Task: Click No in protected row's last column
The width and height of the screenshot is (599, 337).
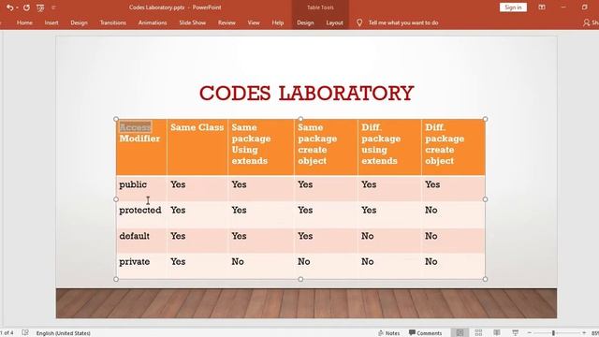Action: (x=431, y=210)
